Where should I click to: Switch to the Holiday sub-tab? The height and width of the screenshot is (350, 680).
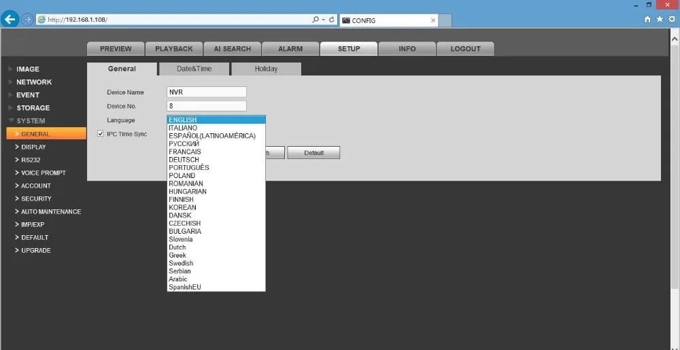click(267, 69)
